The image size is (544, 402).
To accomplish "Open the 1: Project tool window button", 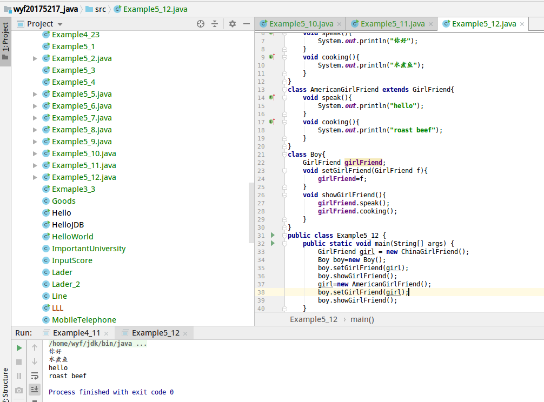I will pyautogui.click(x=5, y=41).
